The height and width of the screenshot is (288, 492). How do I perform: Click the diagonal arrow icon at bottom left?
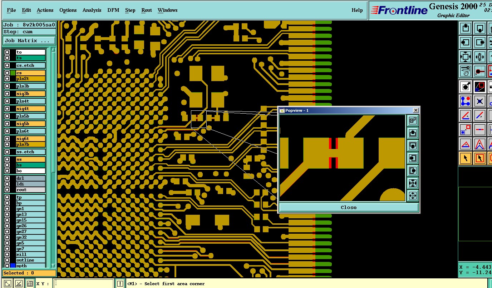(7, 284)
